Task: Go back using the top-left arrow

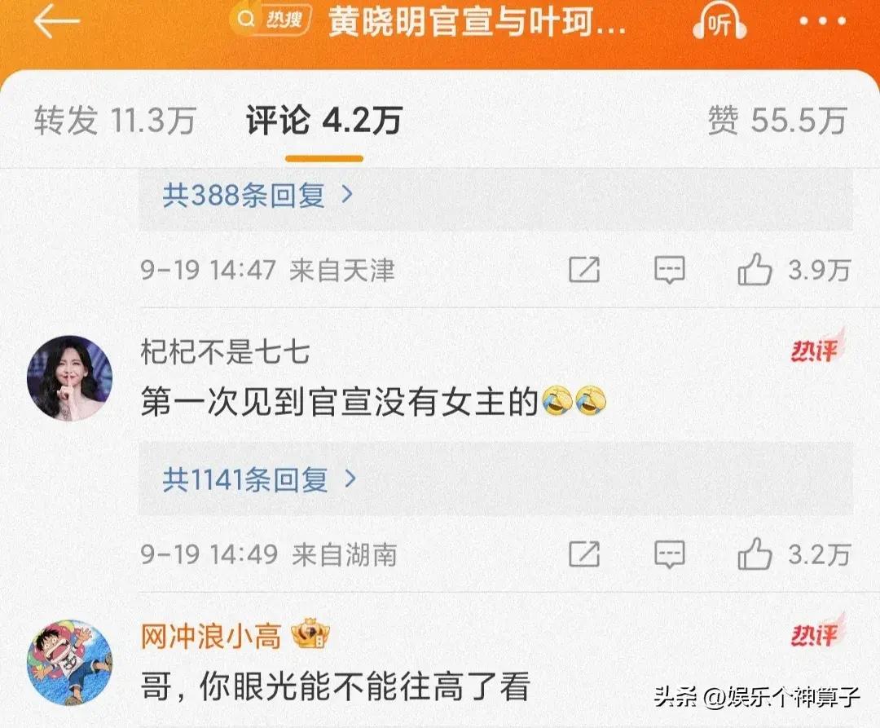Action: 57,22
